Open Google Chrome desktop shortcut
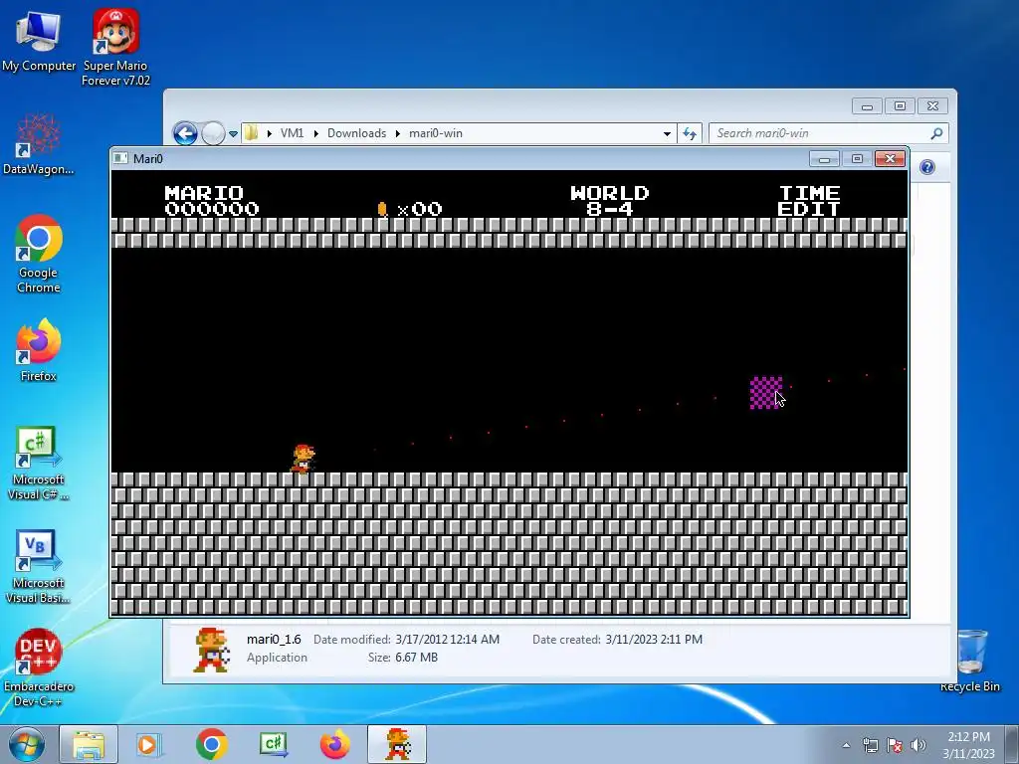This screenshot has width=1019, height=764. 39,254
